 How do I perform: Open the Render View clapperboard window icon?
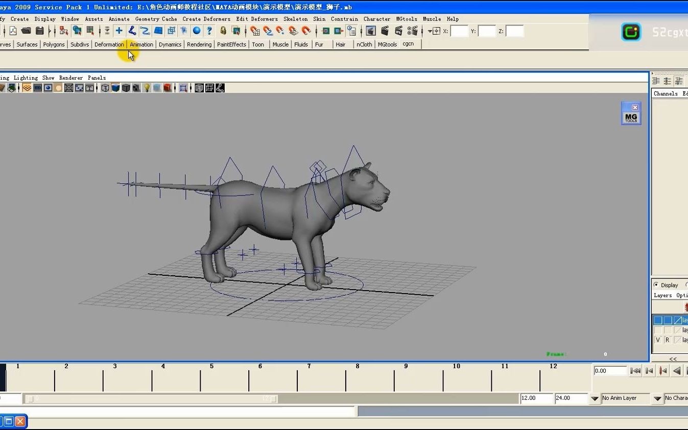tap(371, 31)
